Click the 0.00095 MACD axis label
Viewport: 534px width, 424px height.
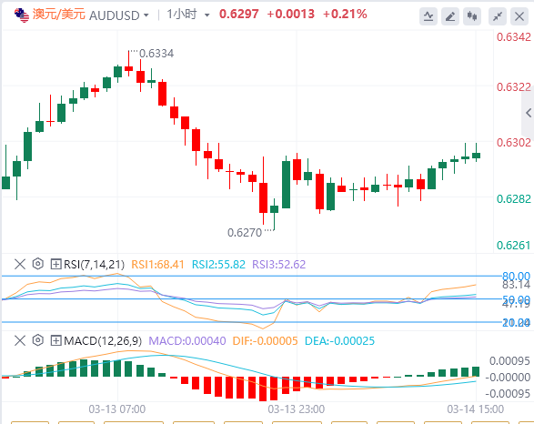click(x=509, y=360)
